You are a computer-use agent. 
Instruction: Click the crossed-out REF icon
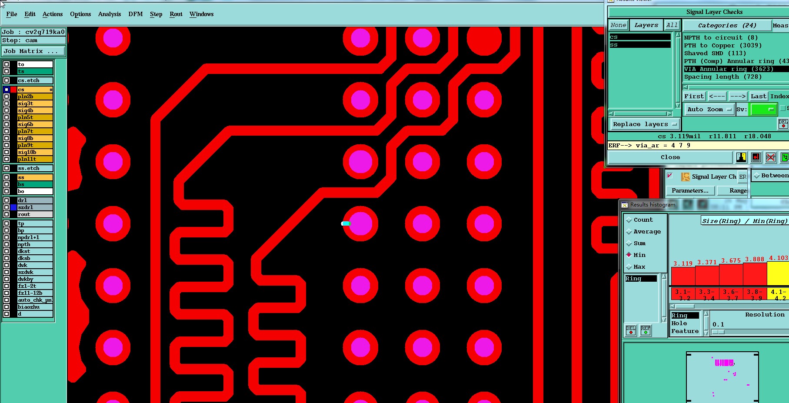(x=771, y=157)
